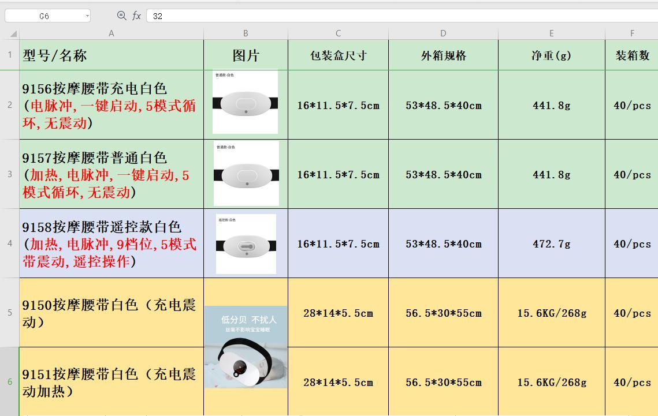The width and height of the screenshot is (658, 416).
Task: Select 40/pcs in the 9151 row
Action: [x=631, y=381]
